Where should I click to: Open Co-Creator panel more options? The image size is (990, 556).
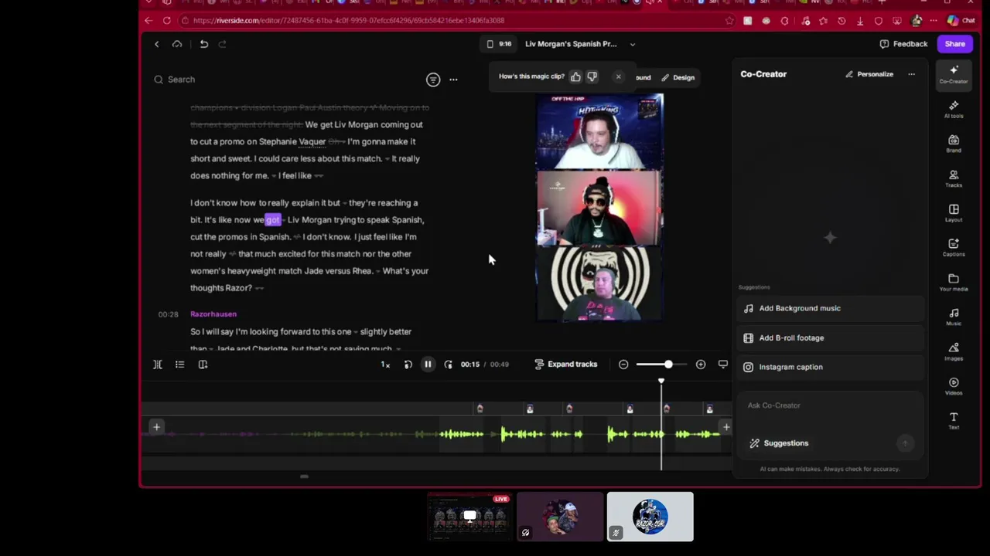(x=911, y=74)
